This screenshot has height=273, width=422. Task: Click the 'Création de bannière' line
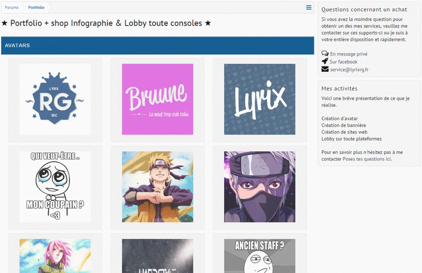(x=343, y=125)
